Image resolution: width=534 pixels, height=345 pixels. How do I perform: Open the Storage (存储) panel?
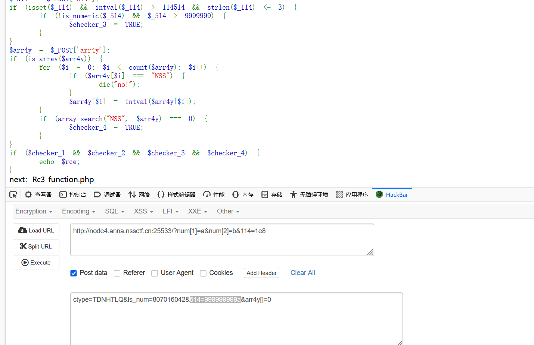pyautogui.click(x=271, y=194)
